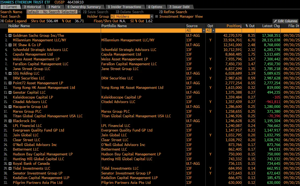Click pencil icon for Edit Columns
This screenshot has width=300, height=186.
pyautogui.click(x=275, y=21)
